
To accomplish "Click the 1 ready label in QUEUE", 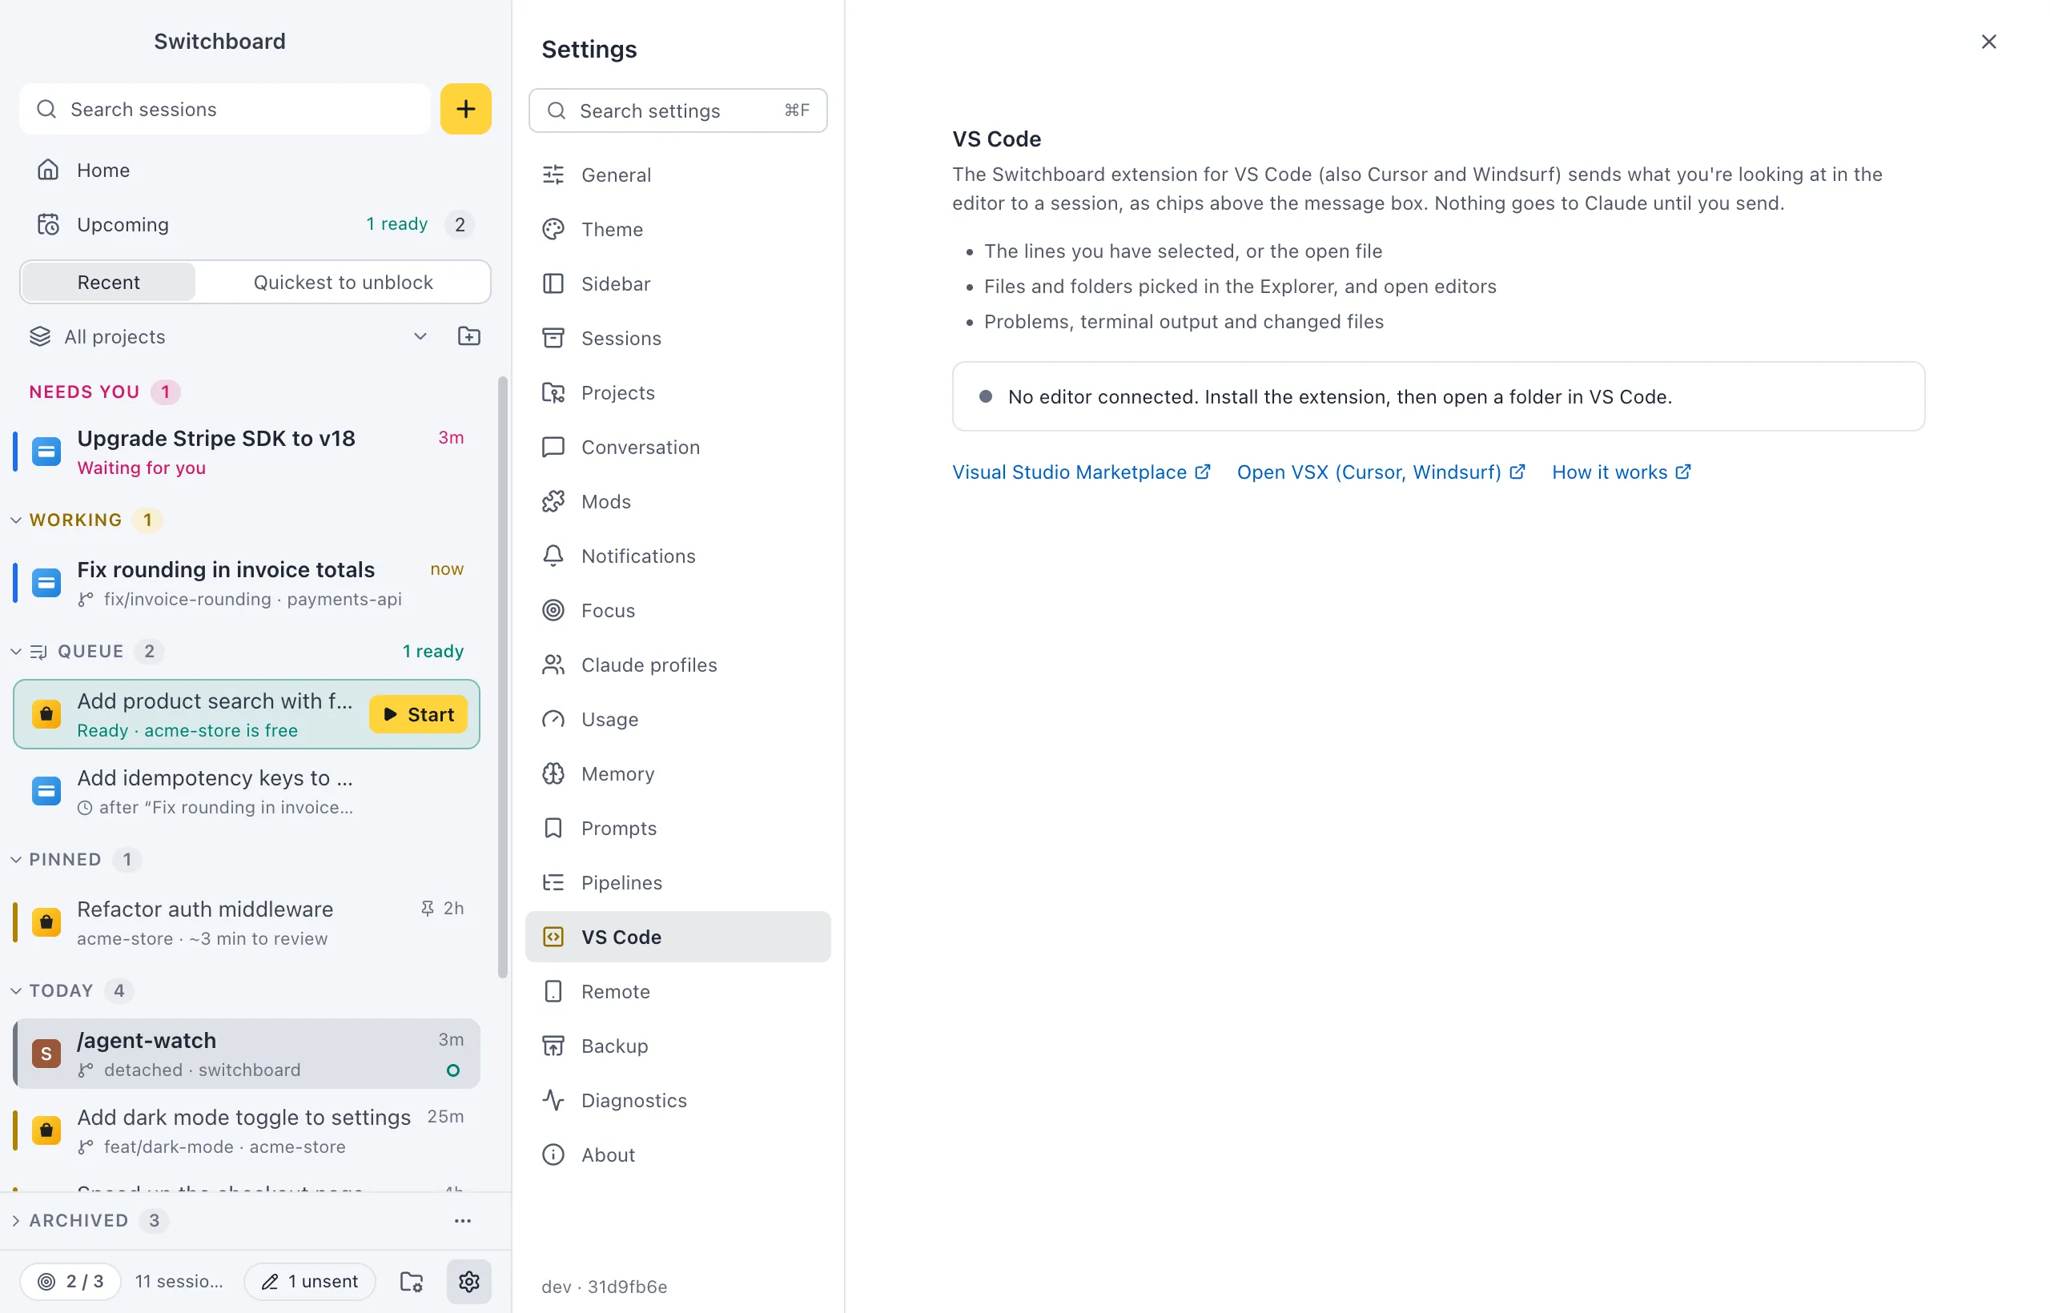I will [433, 652].
